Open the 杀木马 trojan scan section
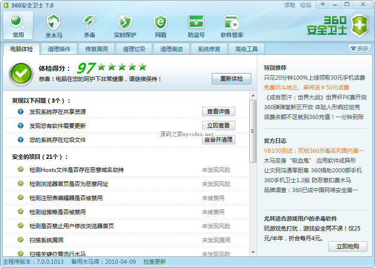 (x=53, y=26)
